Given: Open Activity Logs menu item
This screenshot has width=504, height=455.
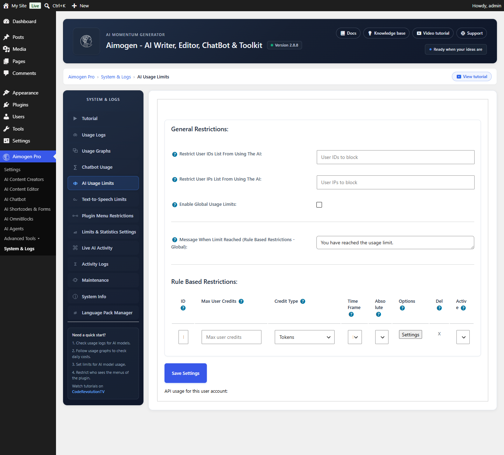Looking at the screenshot, I should [x=103, y=264].
